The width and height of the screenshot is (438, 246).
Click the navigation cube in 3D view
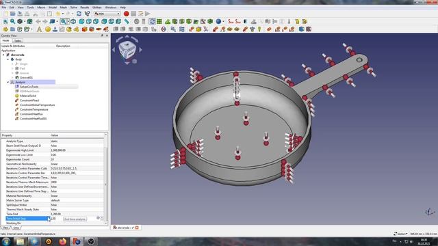coord(127,50)
